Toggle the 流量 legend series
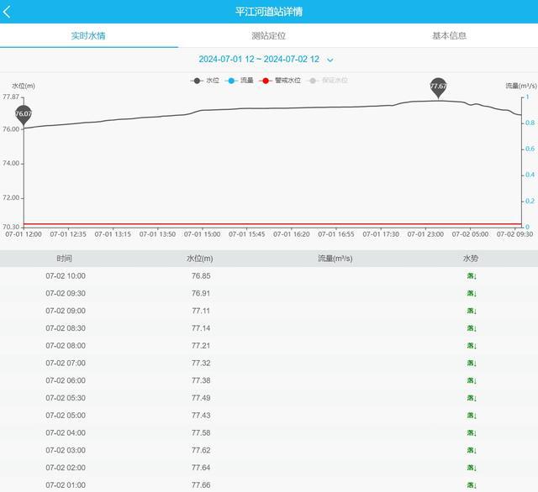The image size is (538, 492). [x=240, y=81]
